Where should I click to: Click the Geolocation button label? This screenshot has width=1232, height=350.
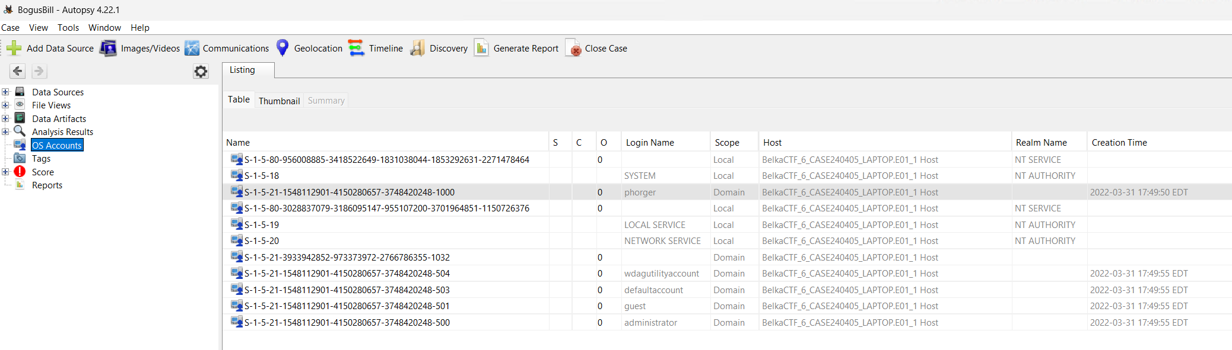click(x=318, y=49)
